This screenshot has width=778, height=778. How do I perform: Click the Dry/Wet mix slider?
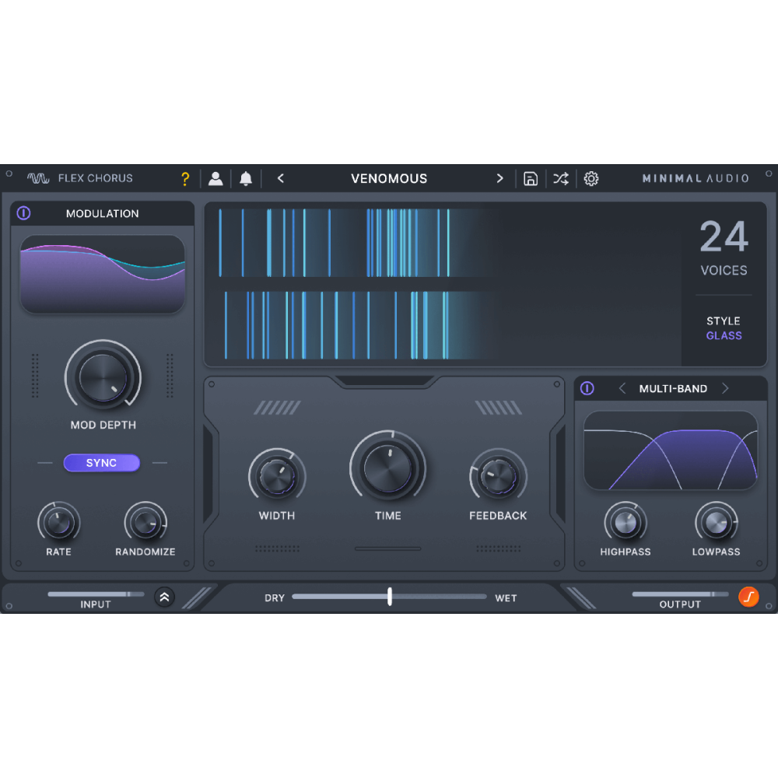389,597
